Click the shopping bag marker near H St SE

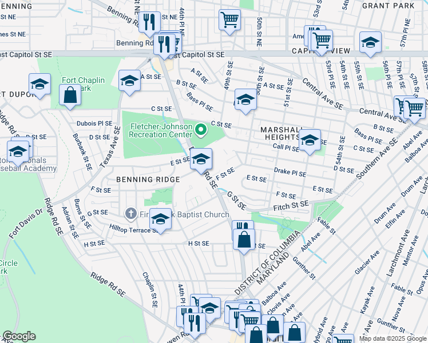[x=244, y=240]
